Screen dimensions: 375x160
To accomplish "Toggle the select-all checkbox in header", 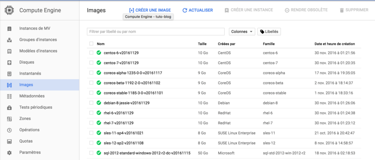I will 91,44.
